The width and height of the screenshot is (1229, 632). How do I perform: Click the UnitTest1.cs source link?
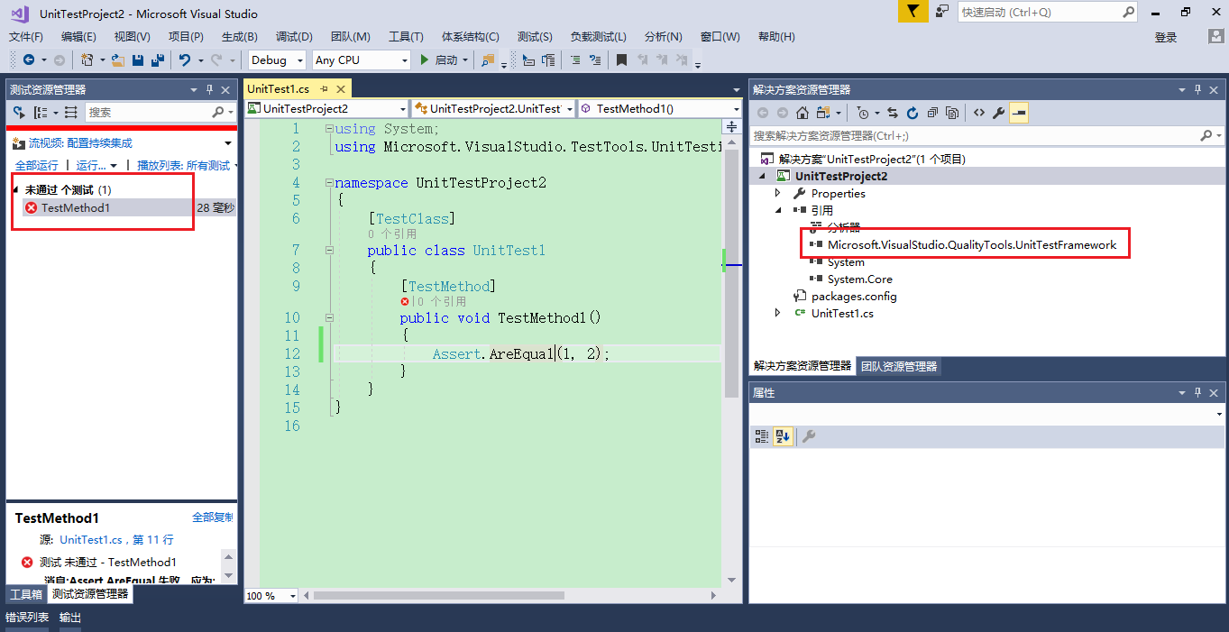tap(90, 539)
